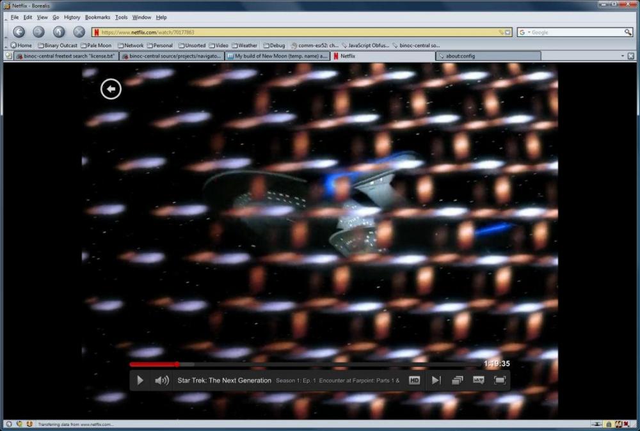Expand the URL bar history dropdown
Screen dimensions: 640x431
pyautogui.click(x=508, y=32)
